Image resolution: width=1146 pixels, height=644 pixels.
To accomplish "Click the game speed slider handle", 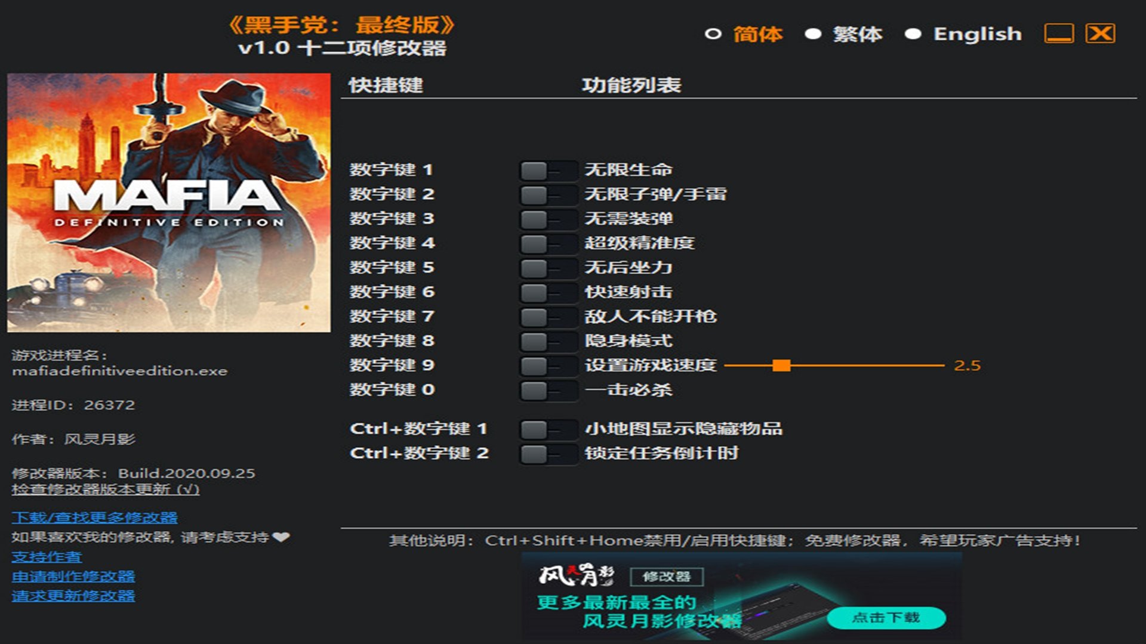I will click(x=781, y=366).
